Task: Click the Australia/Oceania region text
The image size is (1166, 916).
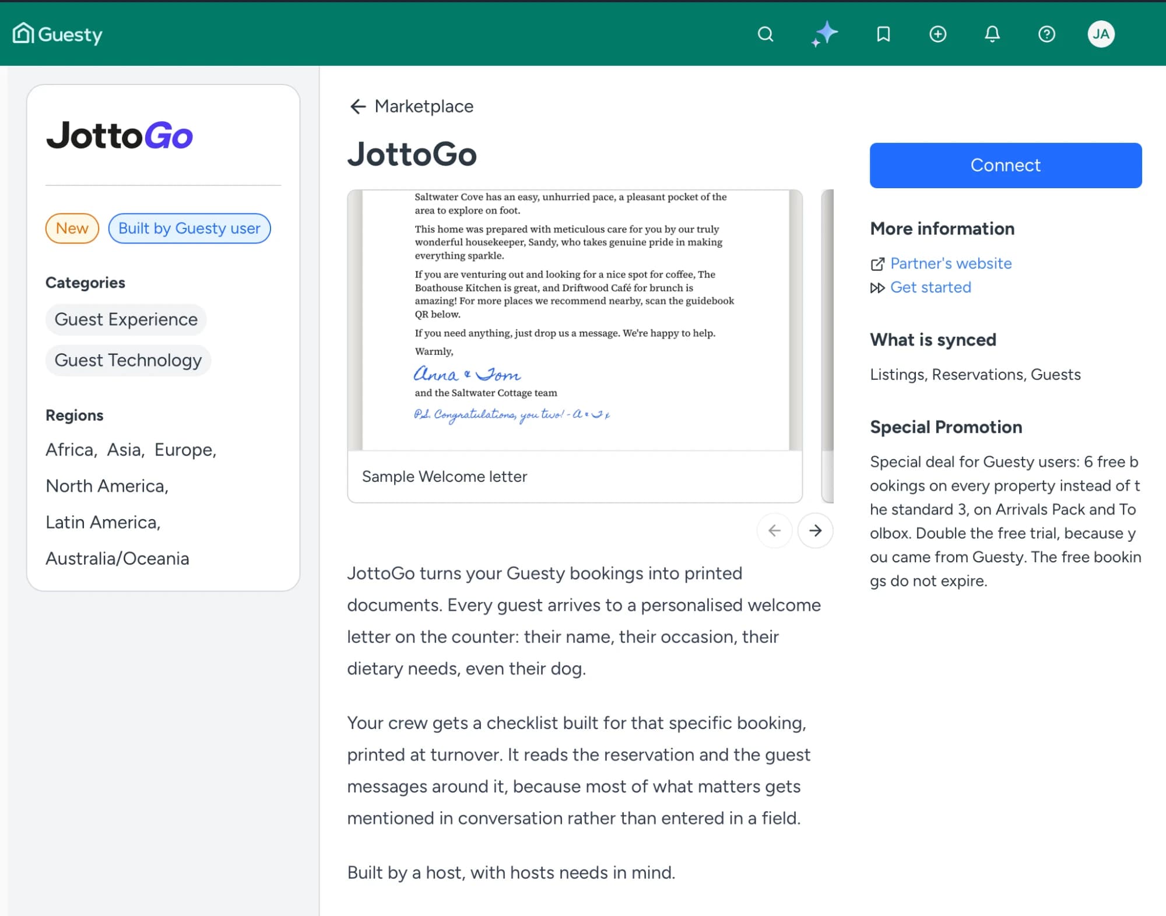Action: 117,558
